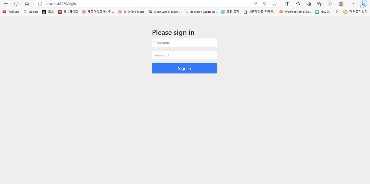Image resolution: width=370 pixels, height=184 pixels.
Task: View site information icon in address bar
Action: 40,4
